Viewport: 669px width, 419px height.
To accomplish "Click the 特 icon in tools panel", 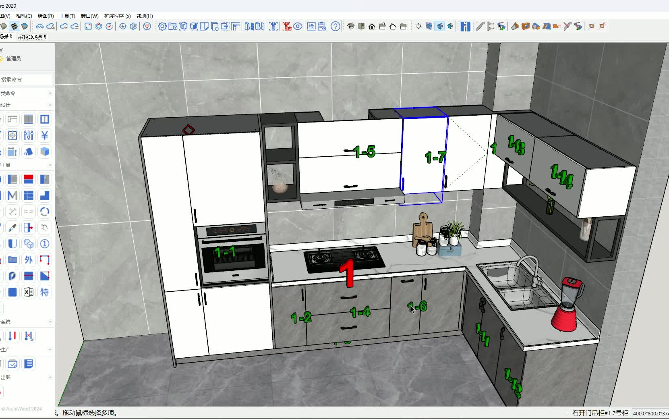I will click(x=45, y=292).
